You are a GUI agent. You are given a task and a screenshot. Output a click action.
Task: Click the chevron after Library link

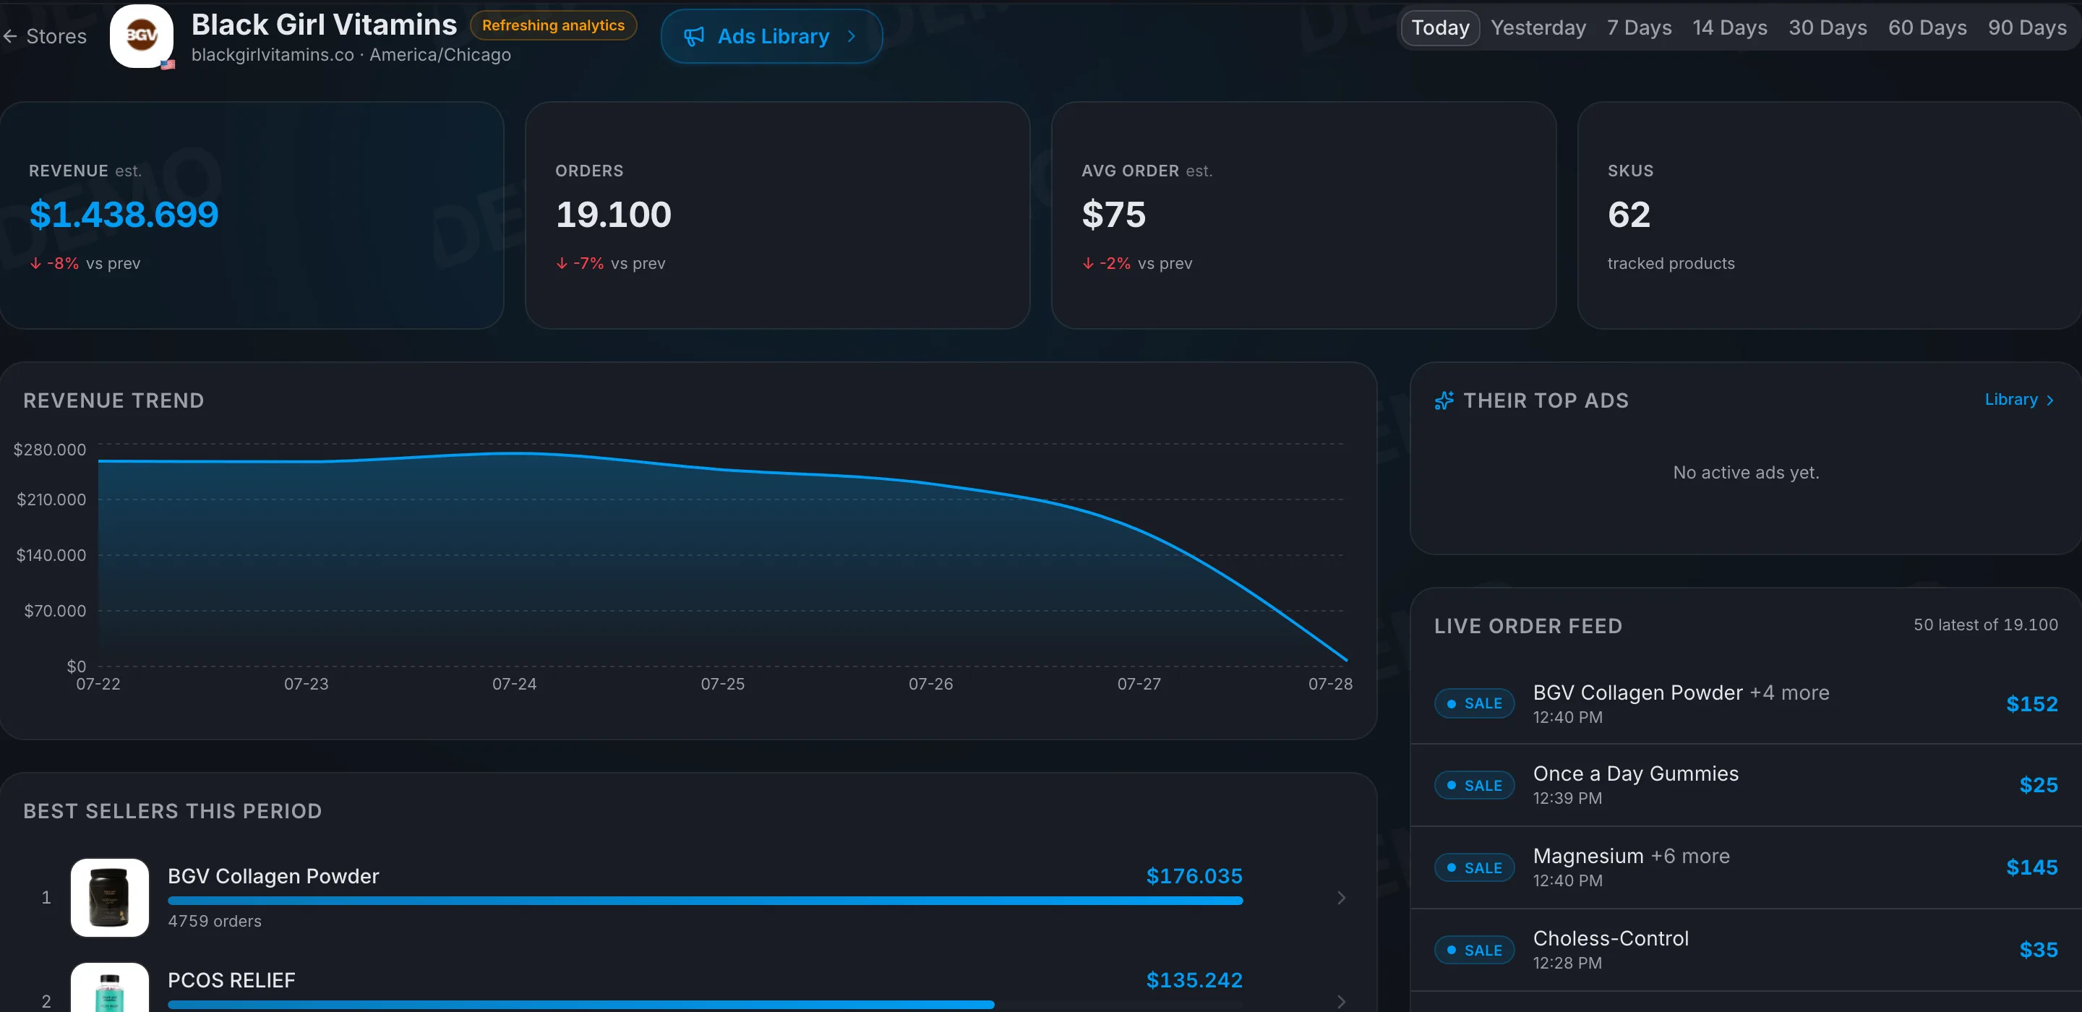pyautogui.click(x=2049, y=400)
